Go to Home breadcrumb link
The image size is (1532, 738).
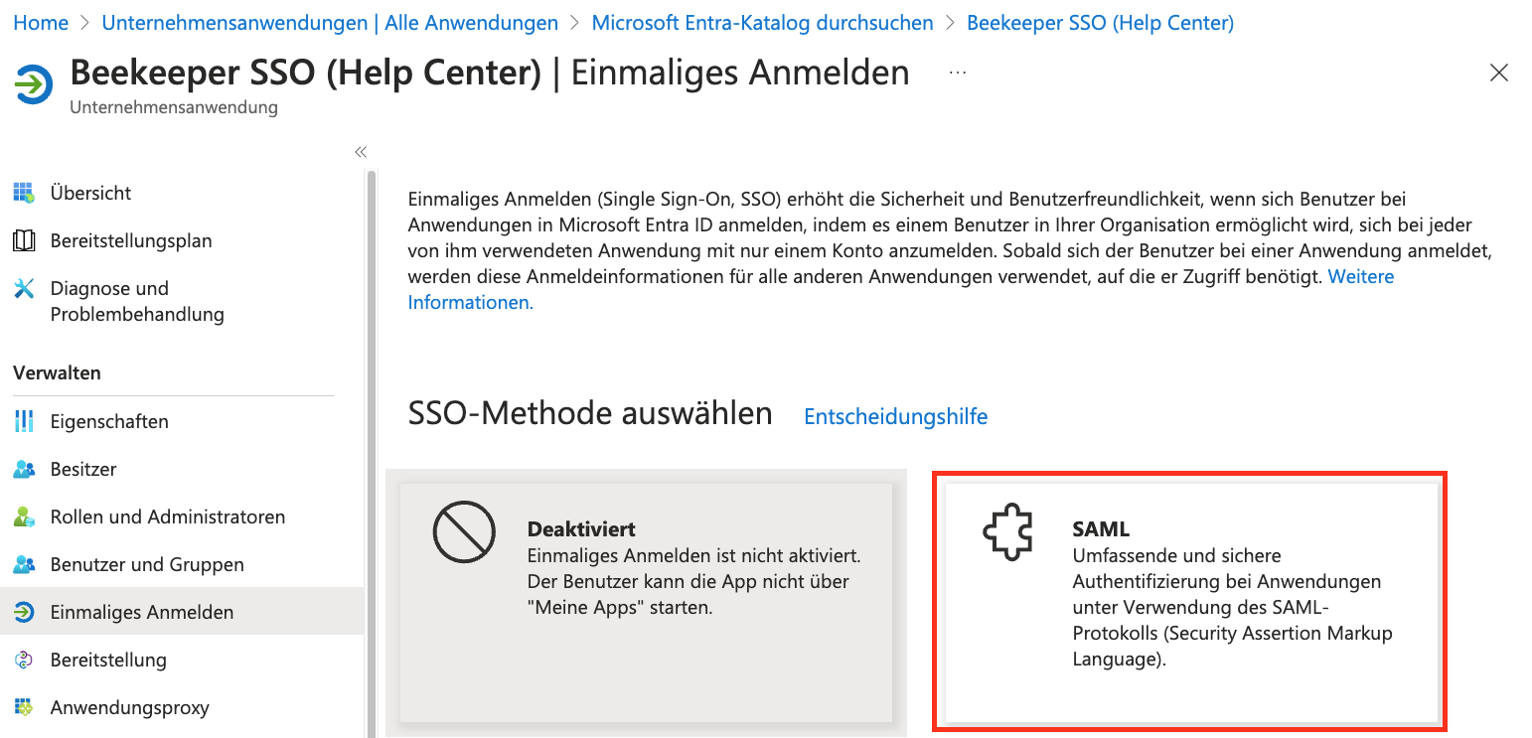[41, 22]
